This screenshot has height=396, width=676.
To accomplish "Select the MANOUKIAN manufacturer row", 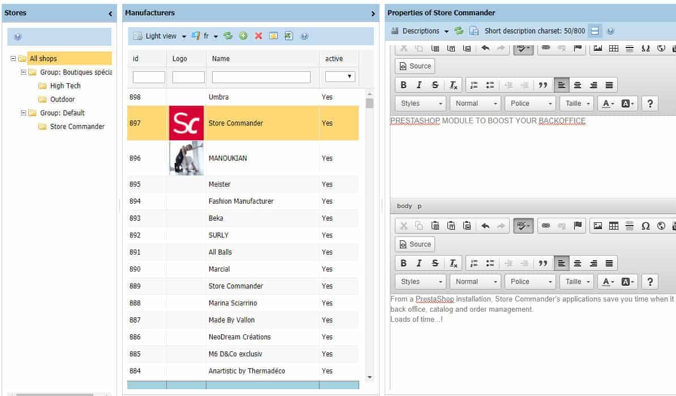I will pos(243,158).
